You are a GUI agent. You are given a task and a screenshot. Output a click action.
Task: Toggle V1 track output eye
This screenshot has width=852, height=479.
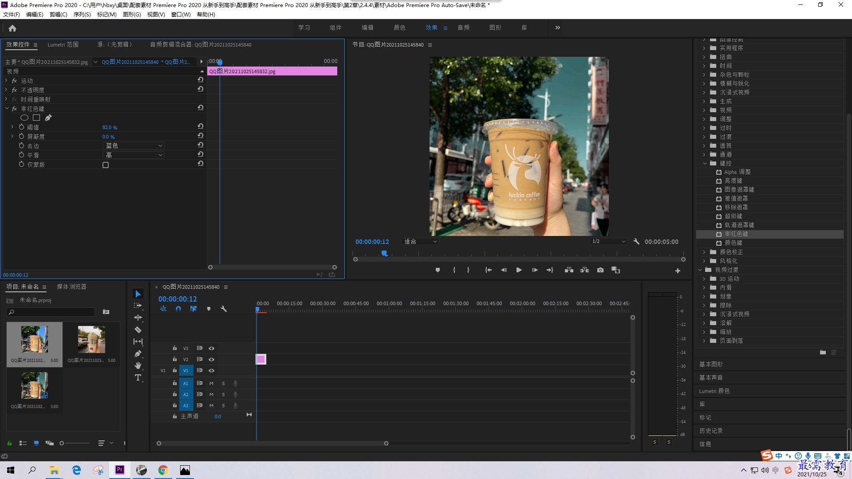point(212,370)
